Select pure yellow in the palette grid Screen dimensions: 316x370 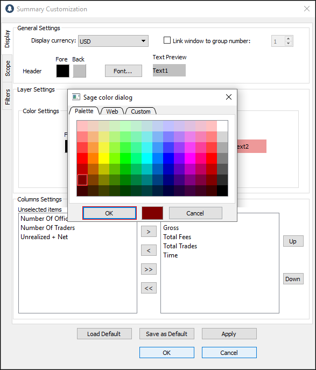(104, 158)
